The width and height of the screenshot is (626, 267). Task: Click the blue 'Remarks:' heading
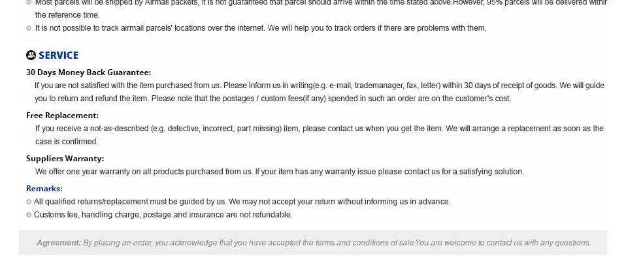[x=44, y=189]
